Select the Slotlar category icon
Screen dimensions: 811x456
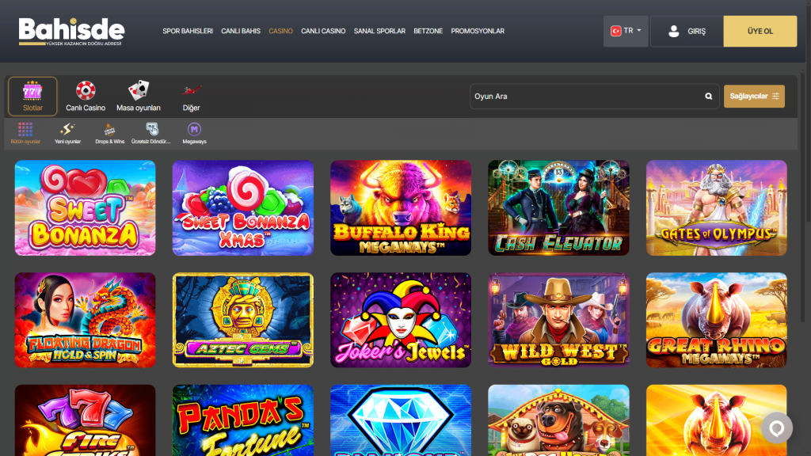click(32, 96)
